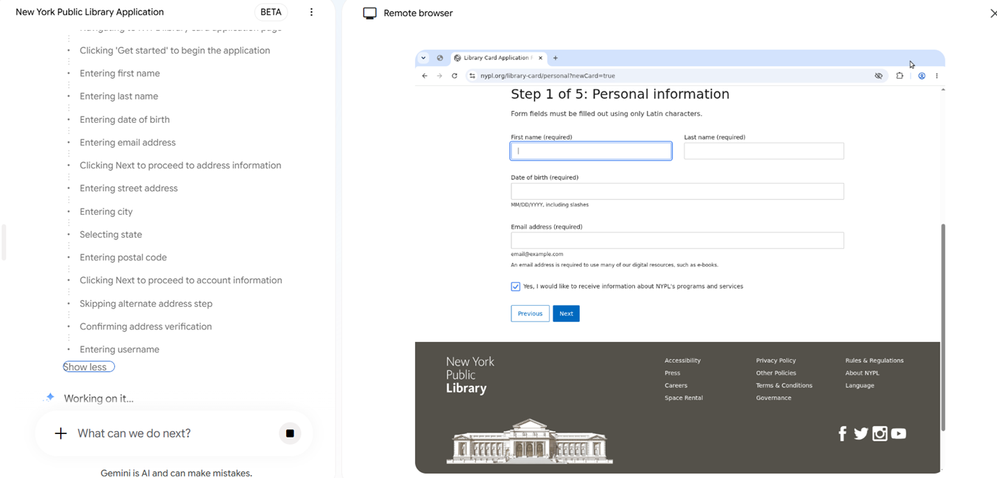Stop the running task with the square button
Viewport: 997px width, 478px height.
(290, 433)
